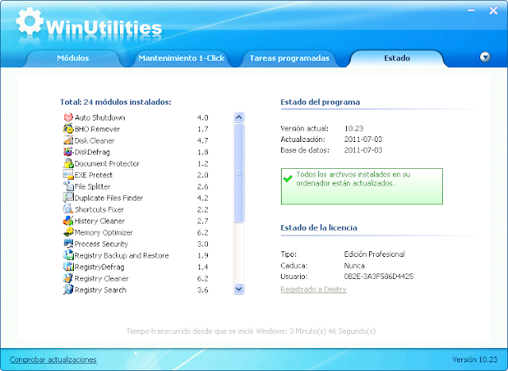Click the Base de datos date value
Viewport: 508px width, 371px height.
coord(364,150)
